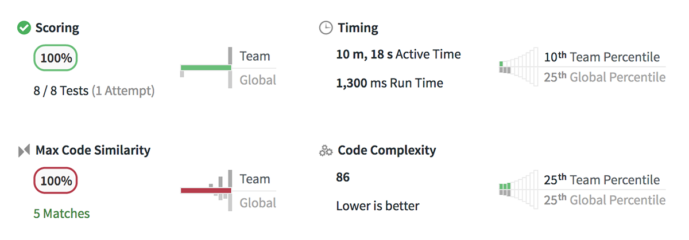Click the clock icon next to Timing

coord(326,27)
